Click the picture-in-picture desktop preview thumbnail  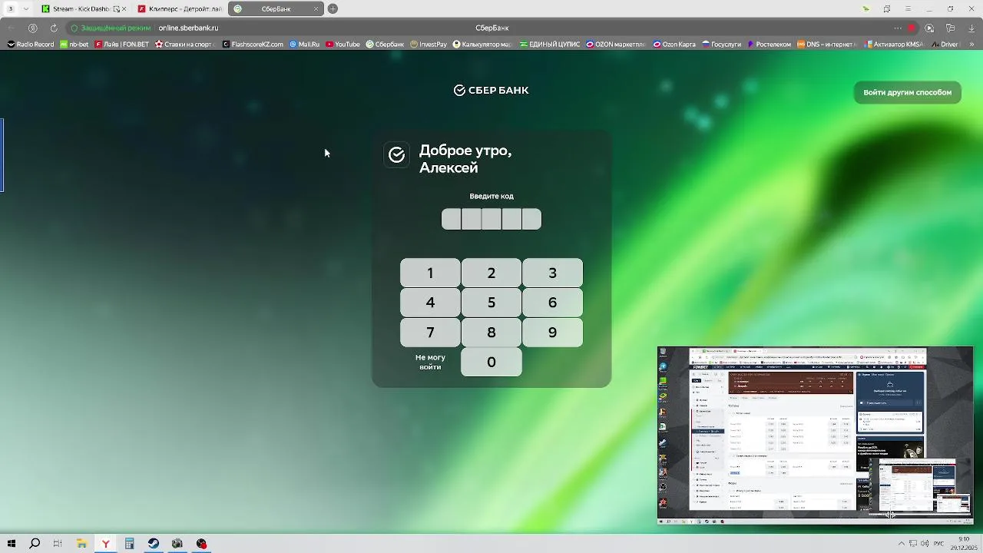point(816,435)
